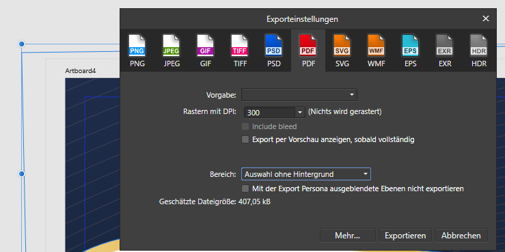
Task: Click the Exportieren button
Action: [x=405, y=235]
